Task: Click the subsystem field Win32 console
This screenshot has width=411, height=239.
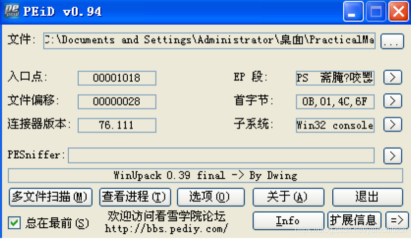Action: [335, 125]
